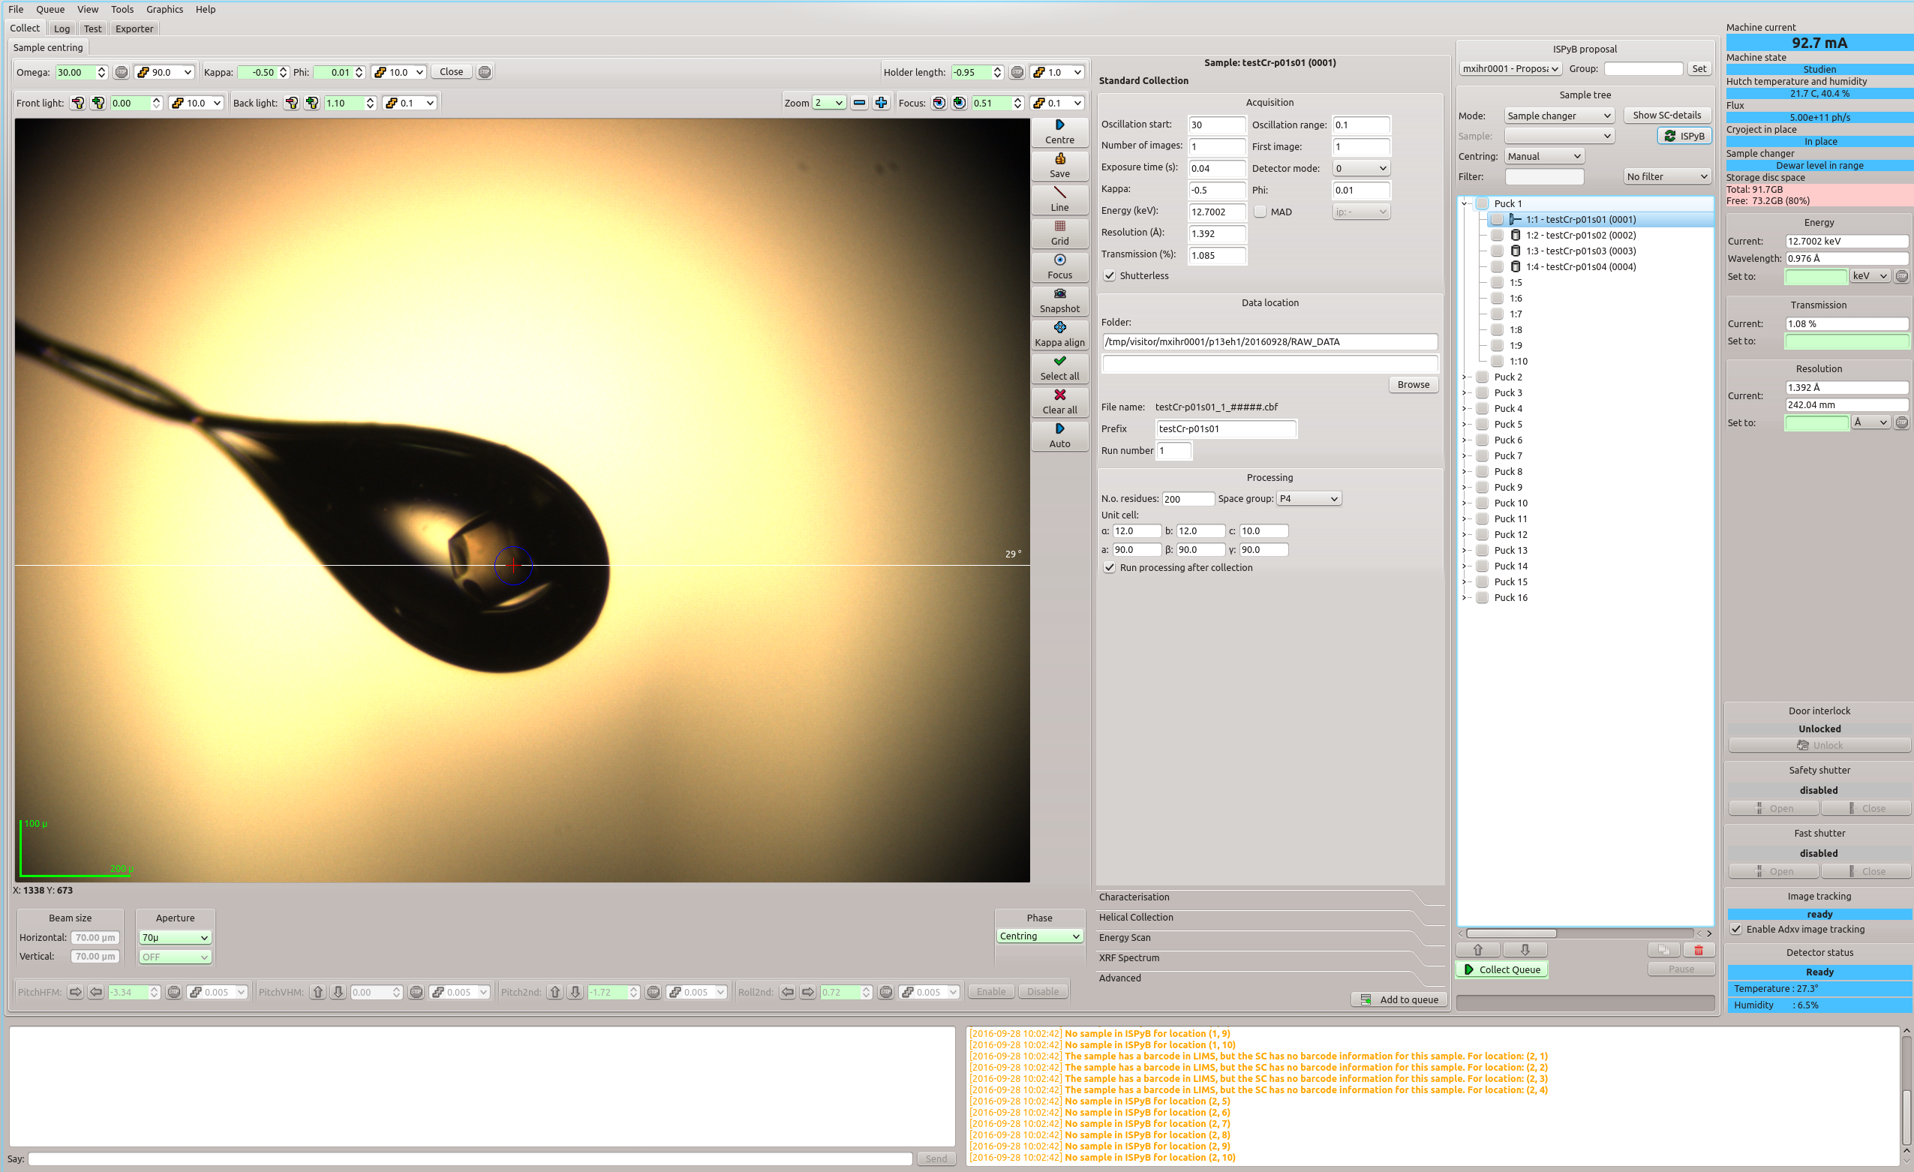Click the stop icon next to Close
Screen dimensions: 1914x1172
(484, 72)
